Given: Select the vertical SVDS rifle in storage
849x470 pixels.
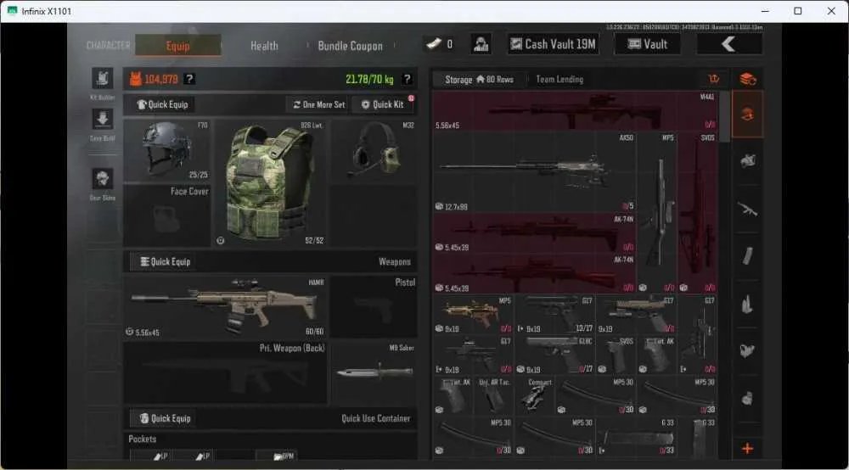Looking at the screenshot, I should (698, 213).
